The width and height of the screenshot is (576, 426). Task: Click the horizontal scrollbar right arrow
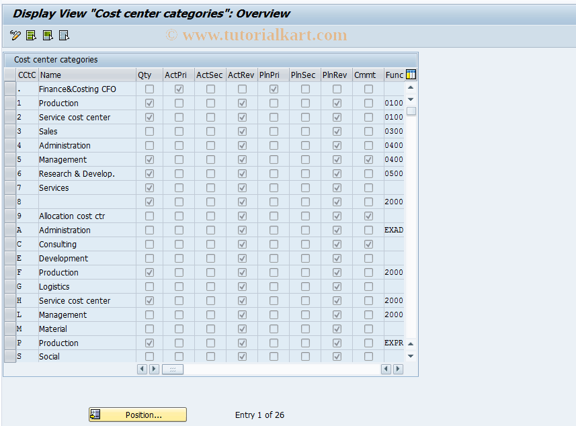pyautogui.click(x=154, y=369)
